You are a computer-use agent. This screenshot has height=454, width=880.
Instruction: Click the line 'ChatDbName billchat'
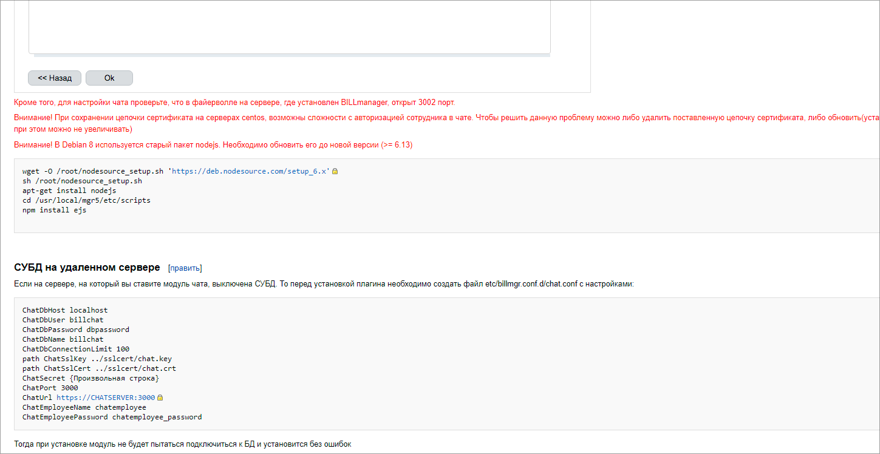coord(63,339)
